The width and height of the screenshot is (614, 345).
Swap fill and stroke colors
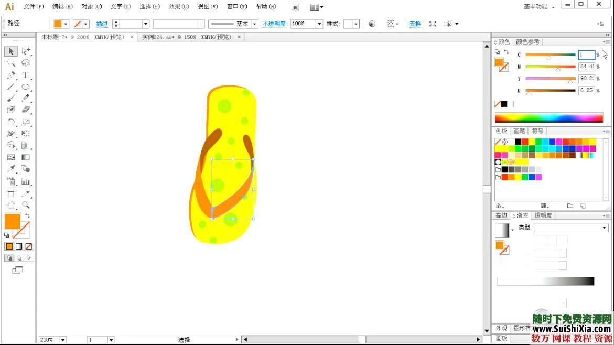[x=27, y=215]
